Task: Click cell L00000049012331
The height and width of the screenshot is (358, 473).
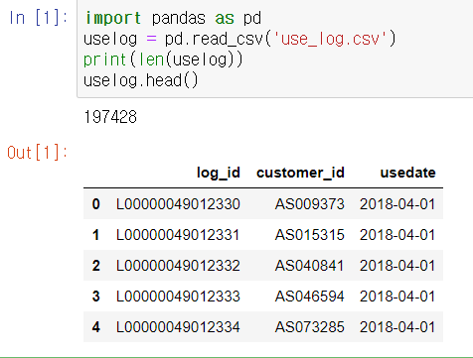Action: click(178, 235)
